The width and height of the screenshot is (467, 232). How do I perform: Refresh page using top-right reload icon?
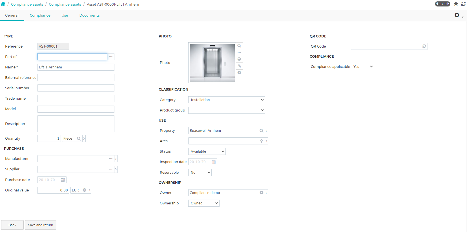463,4
